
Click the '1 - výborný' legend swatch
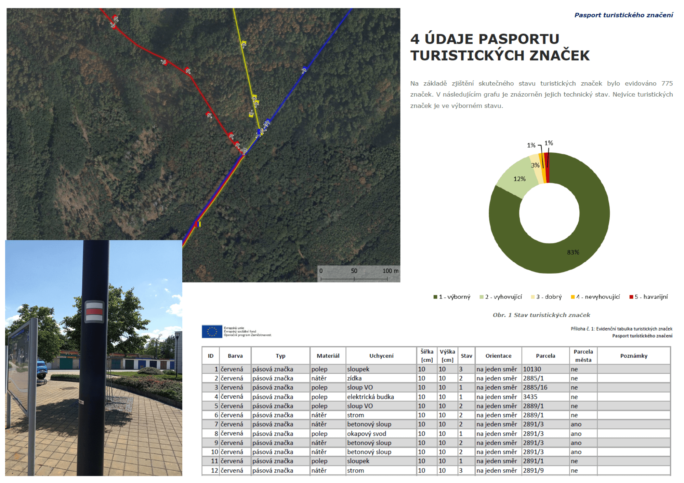[435, 297]
